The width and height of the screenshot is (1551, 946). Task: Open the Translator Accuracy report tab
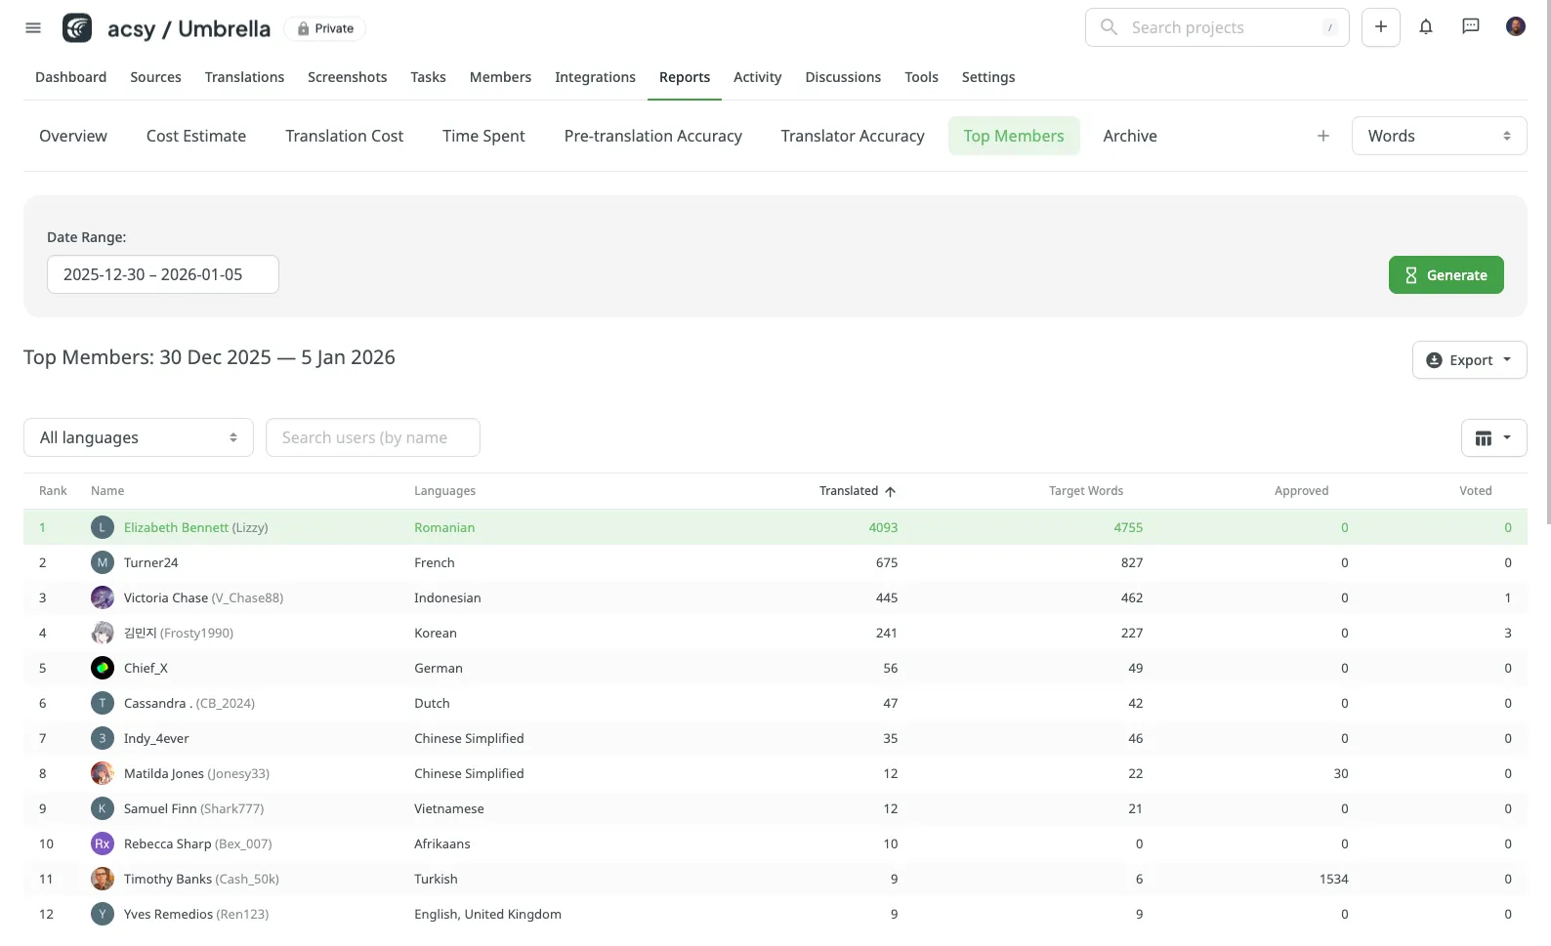coord(852,137)
